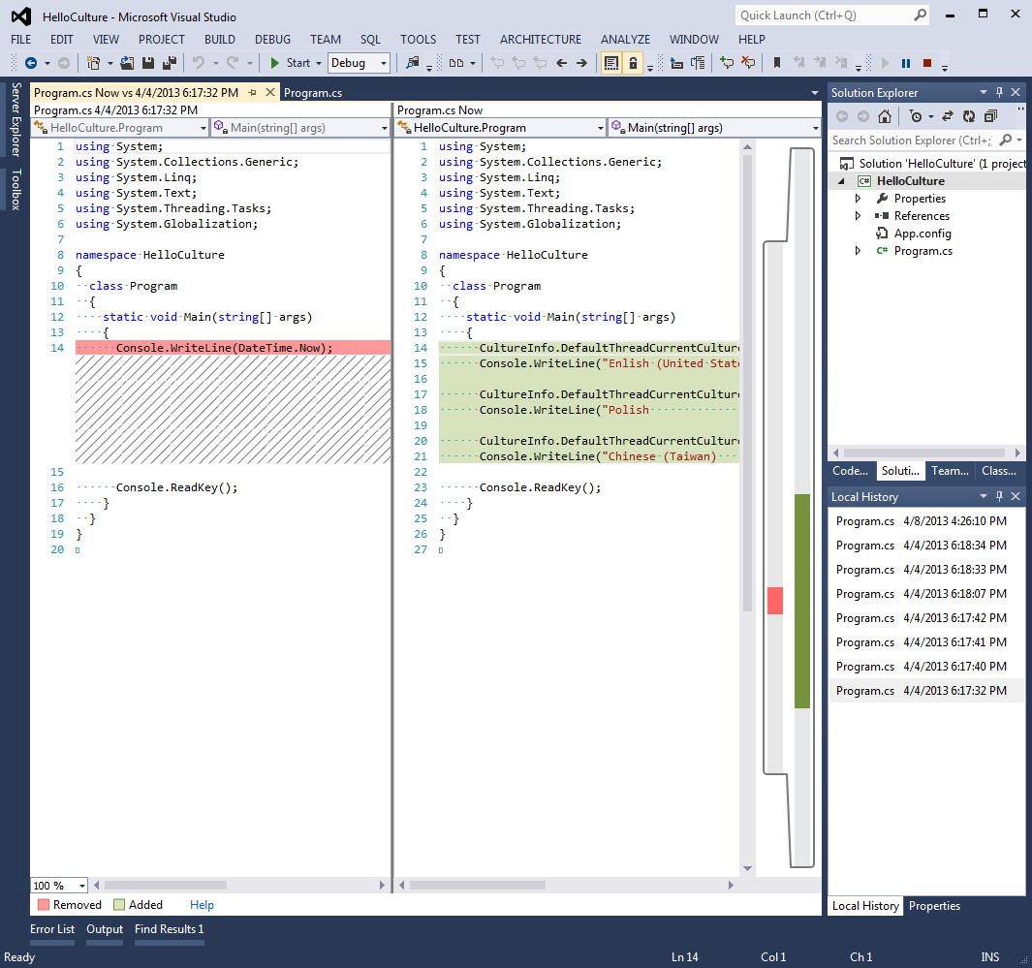Switch to the Properties tab at bottom
The height and width of the screenshot is (968, 1032).
(934, 906)
